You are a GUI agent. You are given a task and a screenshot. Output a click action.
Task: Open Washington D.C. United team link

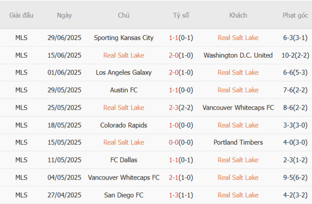point(238,55)
